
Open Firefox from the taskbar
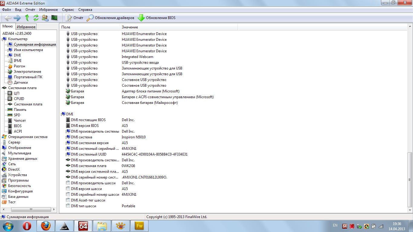46,226
